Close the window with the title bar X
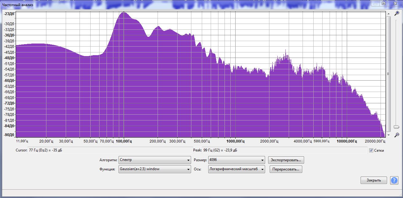403x198 pixels. [x=394, y=3]
